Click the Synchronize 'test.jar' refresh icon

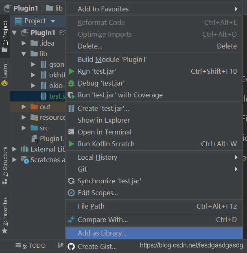click(71, 181)
